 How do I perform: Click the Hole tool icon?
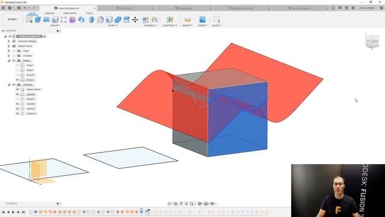[55, 20]
